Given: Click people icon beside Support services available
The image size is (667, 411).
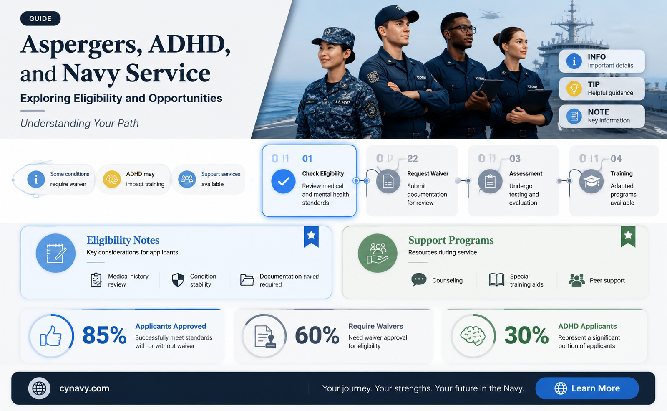Looking at the screenshot, I should [x=187, y=179].
